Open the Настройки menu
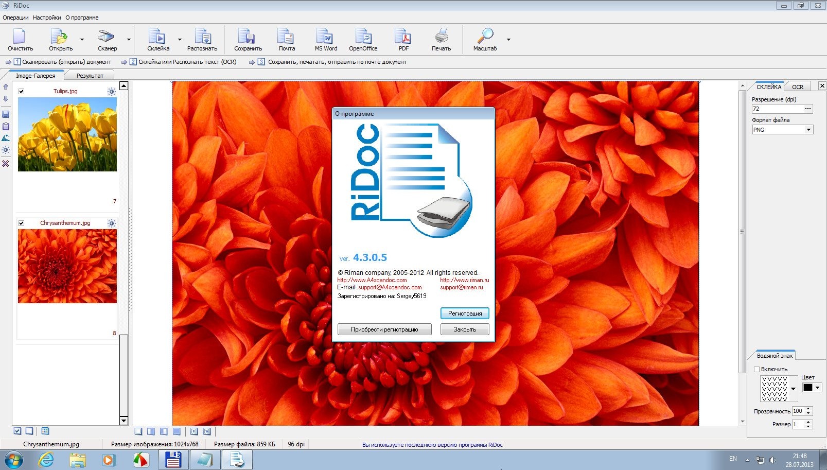 tap(47, 18)
